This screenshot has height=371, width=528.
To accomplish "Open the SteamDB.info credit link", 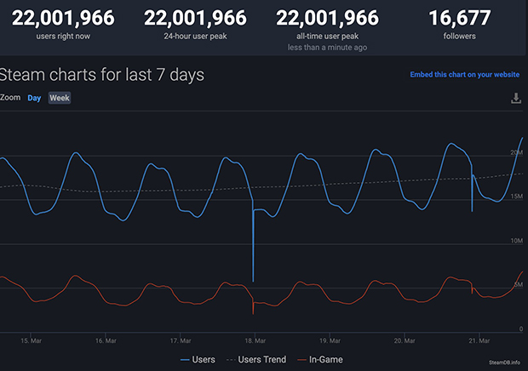I will point(504,362).
